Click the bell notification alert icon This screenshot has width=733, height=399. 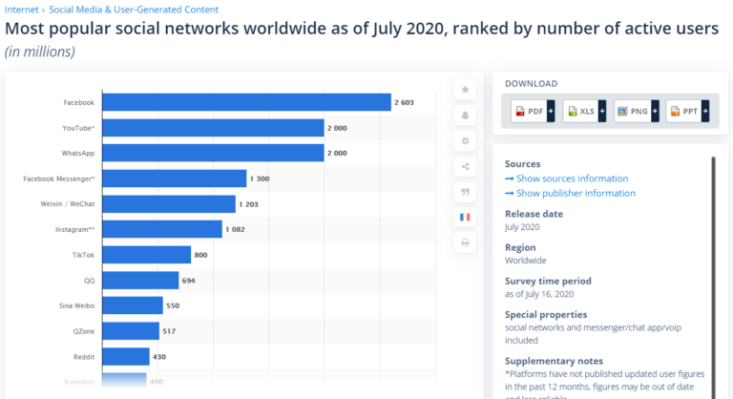465,115
